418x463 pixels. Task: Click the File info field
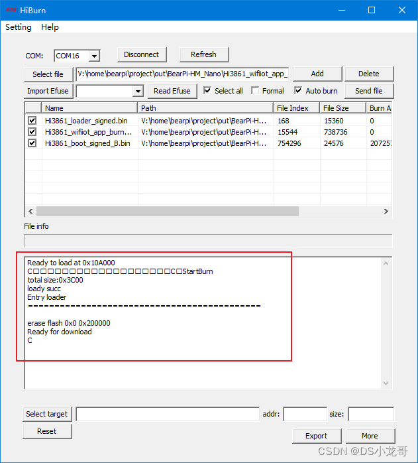pos(208,241)
